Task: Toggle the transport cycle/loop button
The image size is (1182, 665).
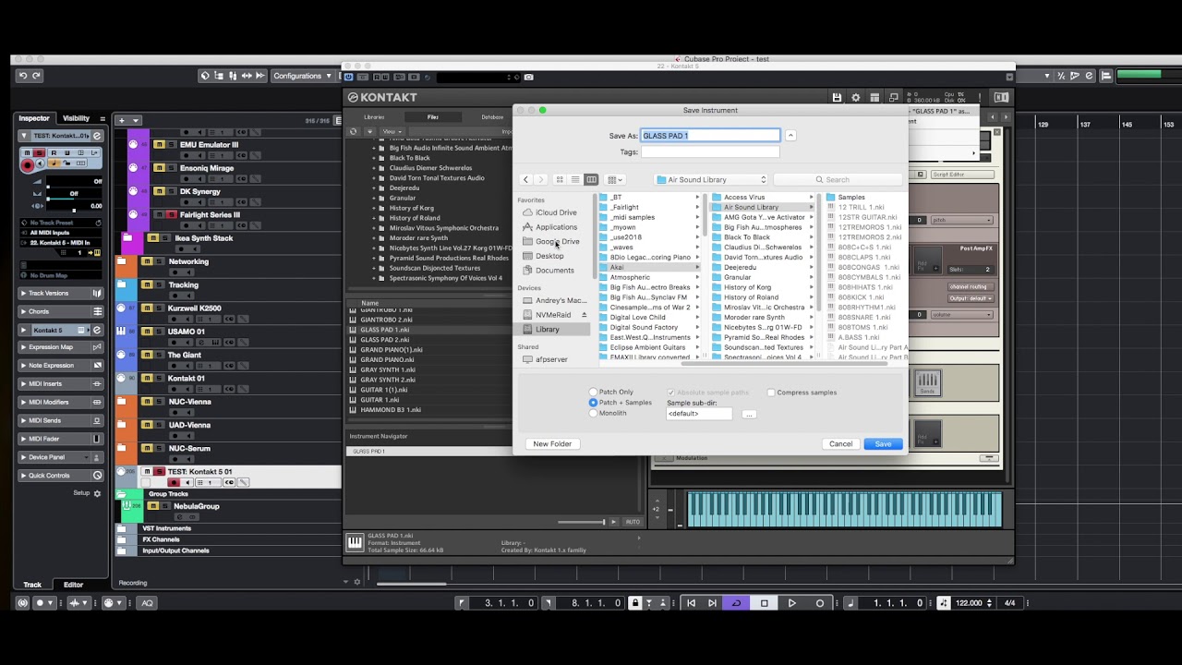Action: point(736,603)
